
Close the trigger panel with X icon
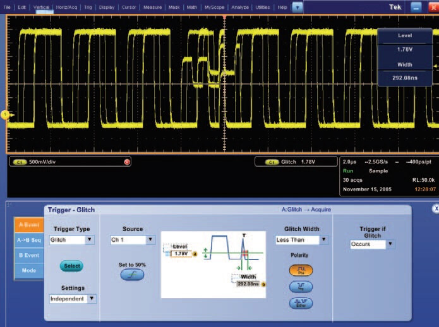[x=435, y=208]
